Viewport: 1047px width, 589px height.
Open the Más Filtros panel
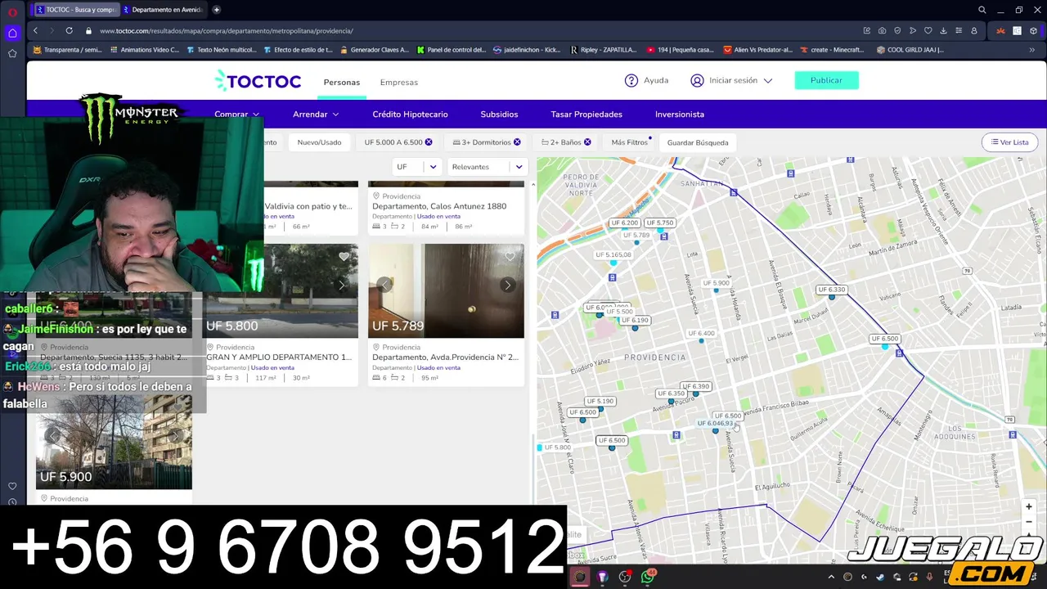tap(629, 142)
